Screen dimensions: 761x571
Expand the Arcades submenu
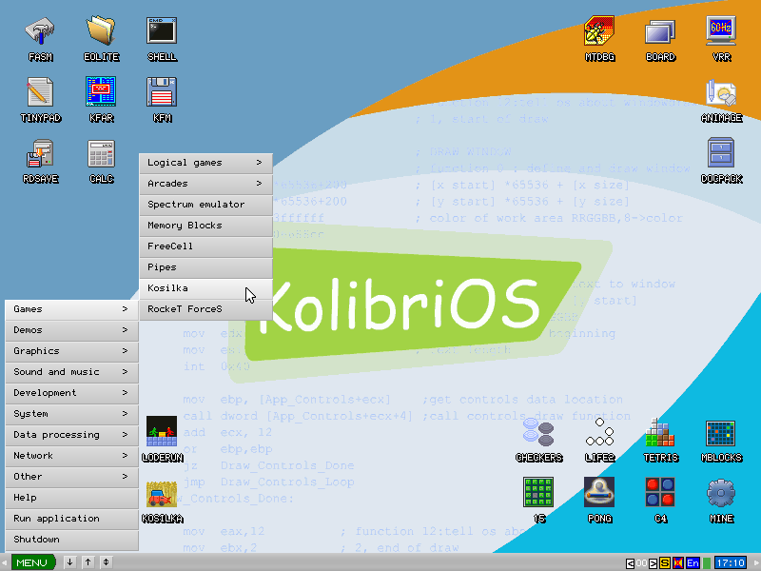tap(205, 183)
